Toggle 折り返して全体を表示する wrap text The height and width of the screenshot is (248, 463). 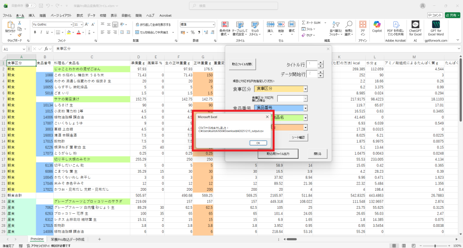point(153,24)
